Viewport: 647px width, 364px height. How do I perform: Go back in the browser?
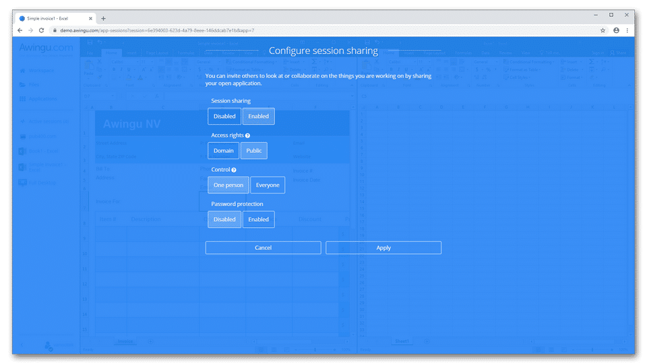[20, 30]
